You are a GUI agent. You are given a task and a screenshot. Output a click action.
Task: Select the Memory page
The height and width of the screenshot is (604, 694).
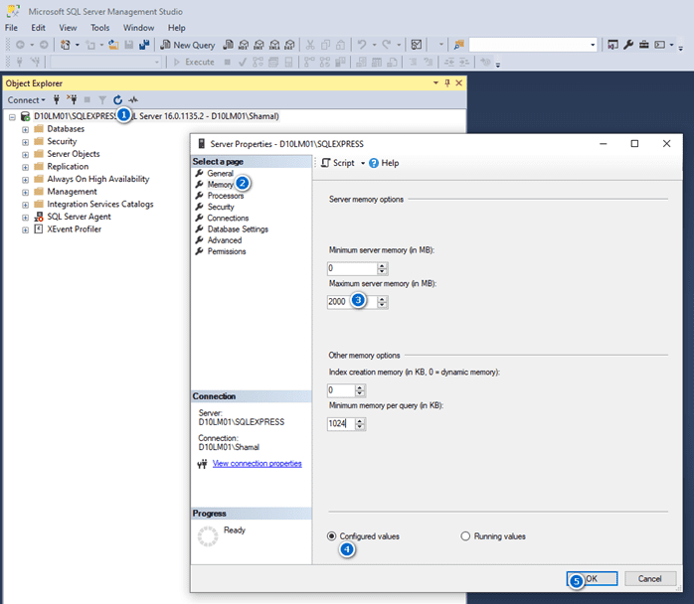(220, 185)
